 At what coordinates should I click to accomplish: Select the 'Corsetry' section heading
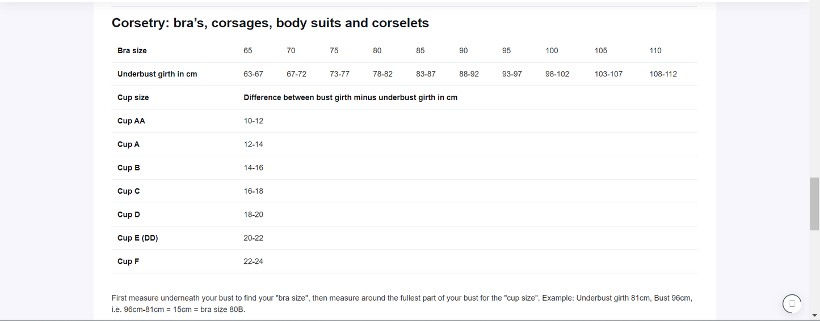point(270,23)
